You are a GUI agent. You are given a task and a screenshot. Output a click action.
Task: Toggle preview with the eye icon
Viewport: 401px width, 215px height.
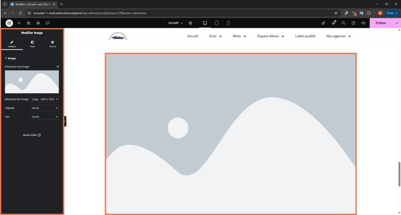[363, 23]
